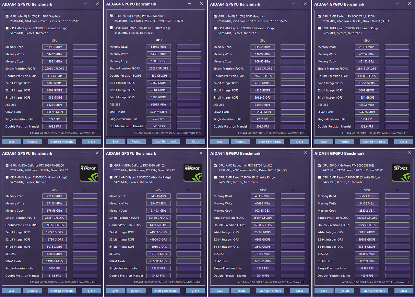The height and width of the screenshot is (297, 415).
Task: Click SHA-1 Hash value 265606 MB/s
Action: click(159, 261)
